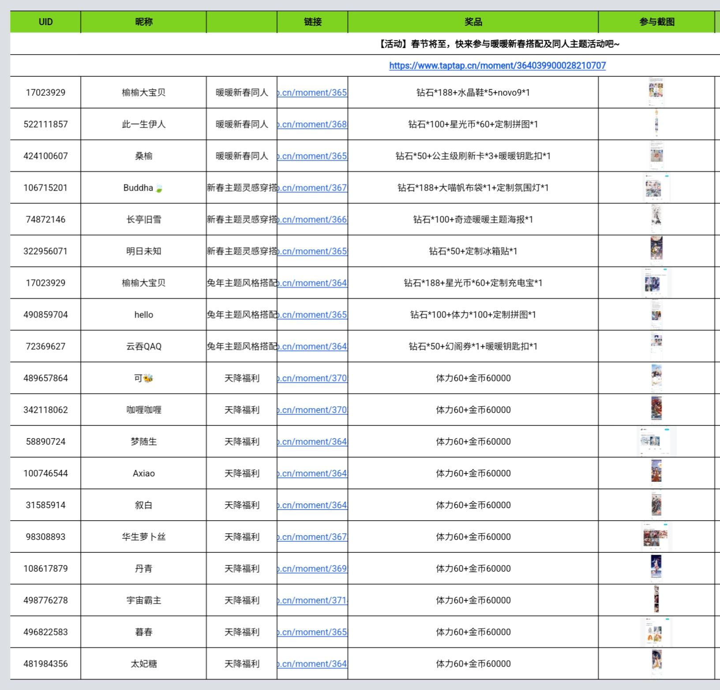Select UID cell 322956071

45,251
